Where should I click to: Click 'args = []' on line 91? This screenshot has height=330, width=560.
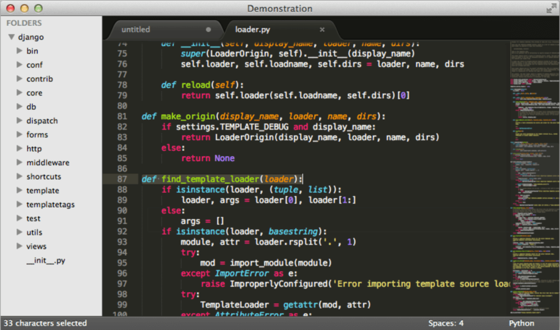point(202,221)
